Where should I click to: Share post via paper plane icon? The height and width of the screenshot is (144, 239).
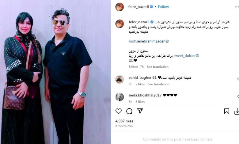140,111
